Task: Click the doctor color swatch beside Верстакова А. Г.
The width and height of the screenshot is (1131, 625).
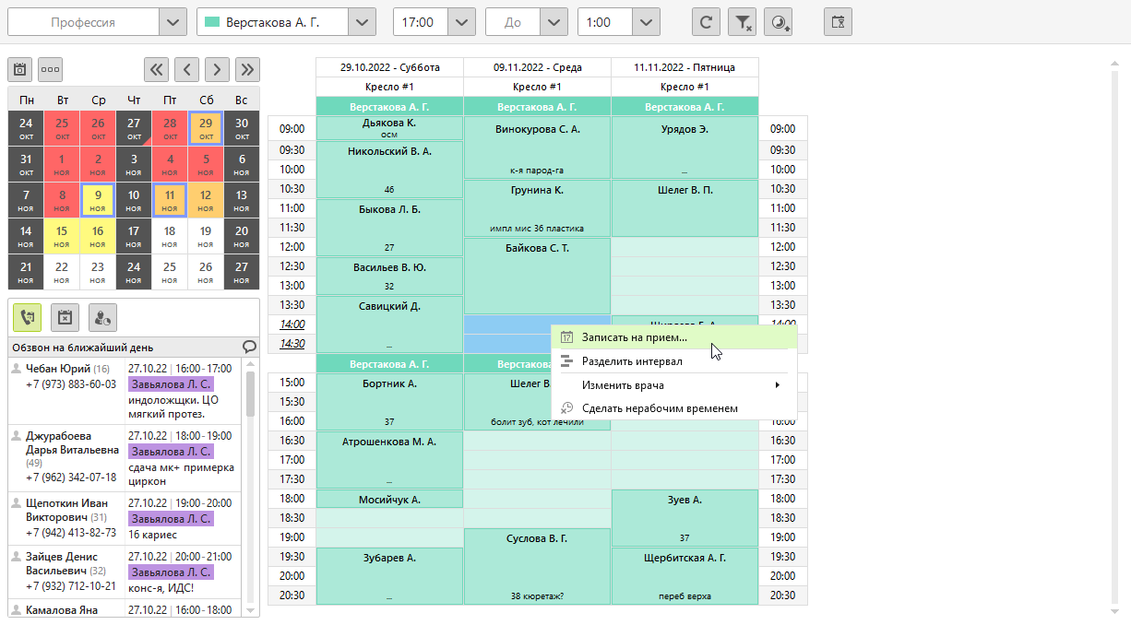Action: click(x=211, y=22)
